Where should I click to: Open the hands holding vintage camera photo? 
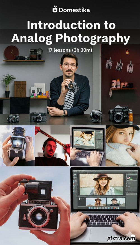pos(35,206)
